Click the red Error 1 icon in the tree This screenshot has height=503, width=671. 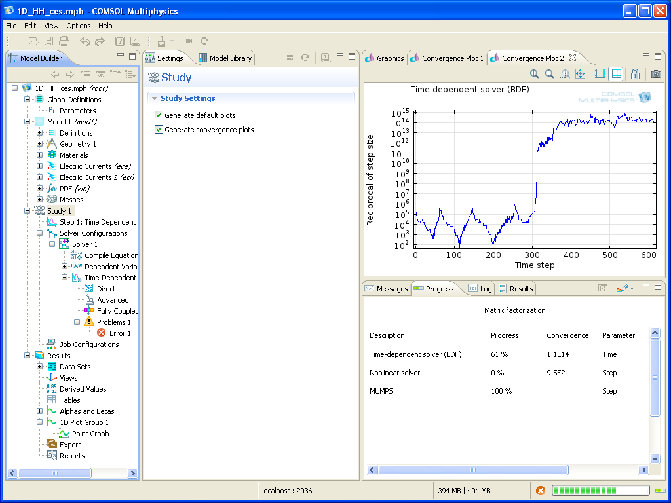(102, 333)
